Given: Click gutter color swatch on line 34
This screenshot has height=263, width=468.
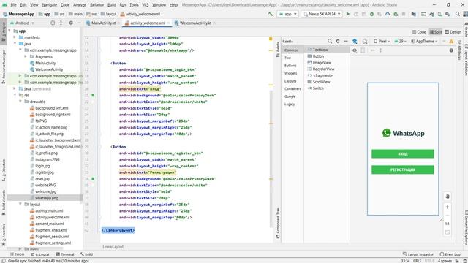Looking at the screenshot, I should coord(93,179).
